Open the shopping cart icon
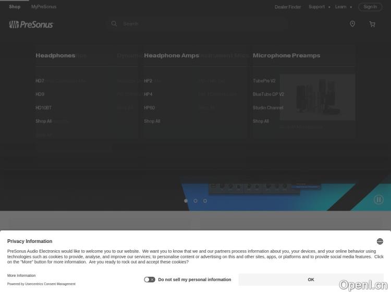The width and height of the screenshot is (391, 293). (372, 24)
